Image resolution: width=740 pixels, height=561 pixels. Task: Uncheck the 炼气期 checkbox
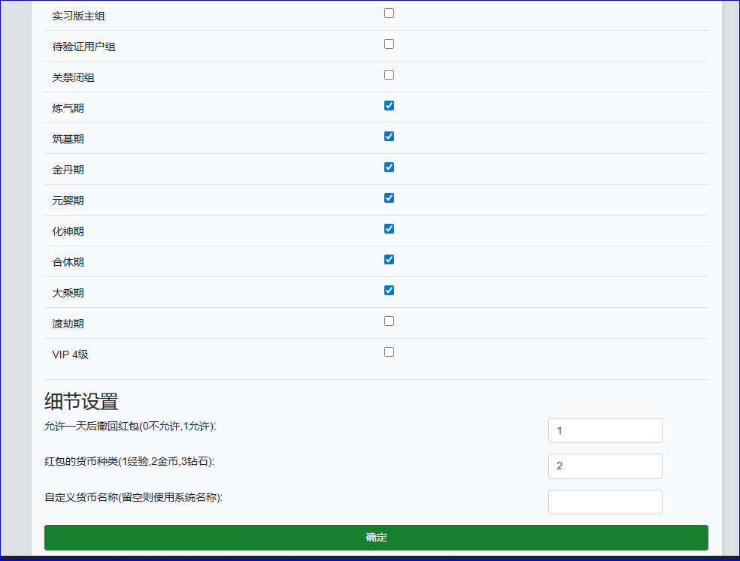pos(389,106)
